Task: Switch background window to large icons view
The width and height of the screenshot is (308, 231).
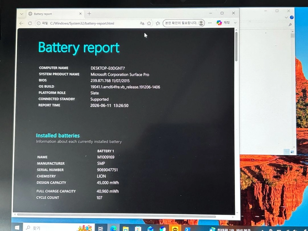Action: [x=292, y=152]
